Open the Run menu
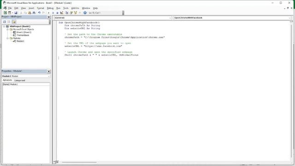This screenshot has height=166, width=295. pyautogui.click(x=59, y=8)
